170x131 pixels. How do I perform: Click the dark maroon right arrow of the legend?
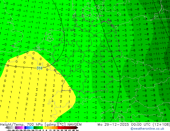click(x=77, y=128)
